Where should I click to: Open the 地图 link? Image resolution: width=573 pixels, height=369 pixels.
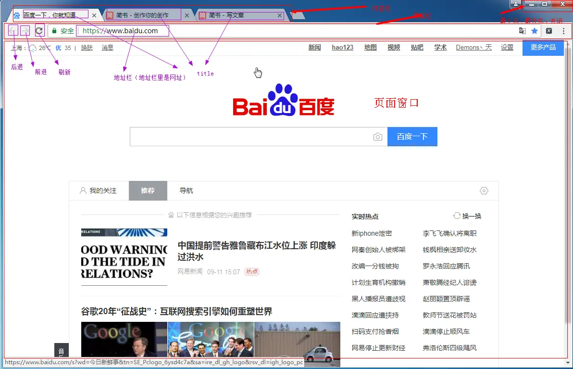click(371, 48)
